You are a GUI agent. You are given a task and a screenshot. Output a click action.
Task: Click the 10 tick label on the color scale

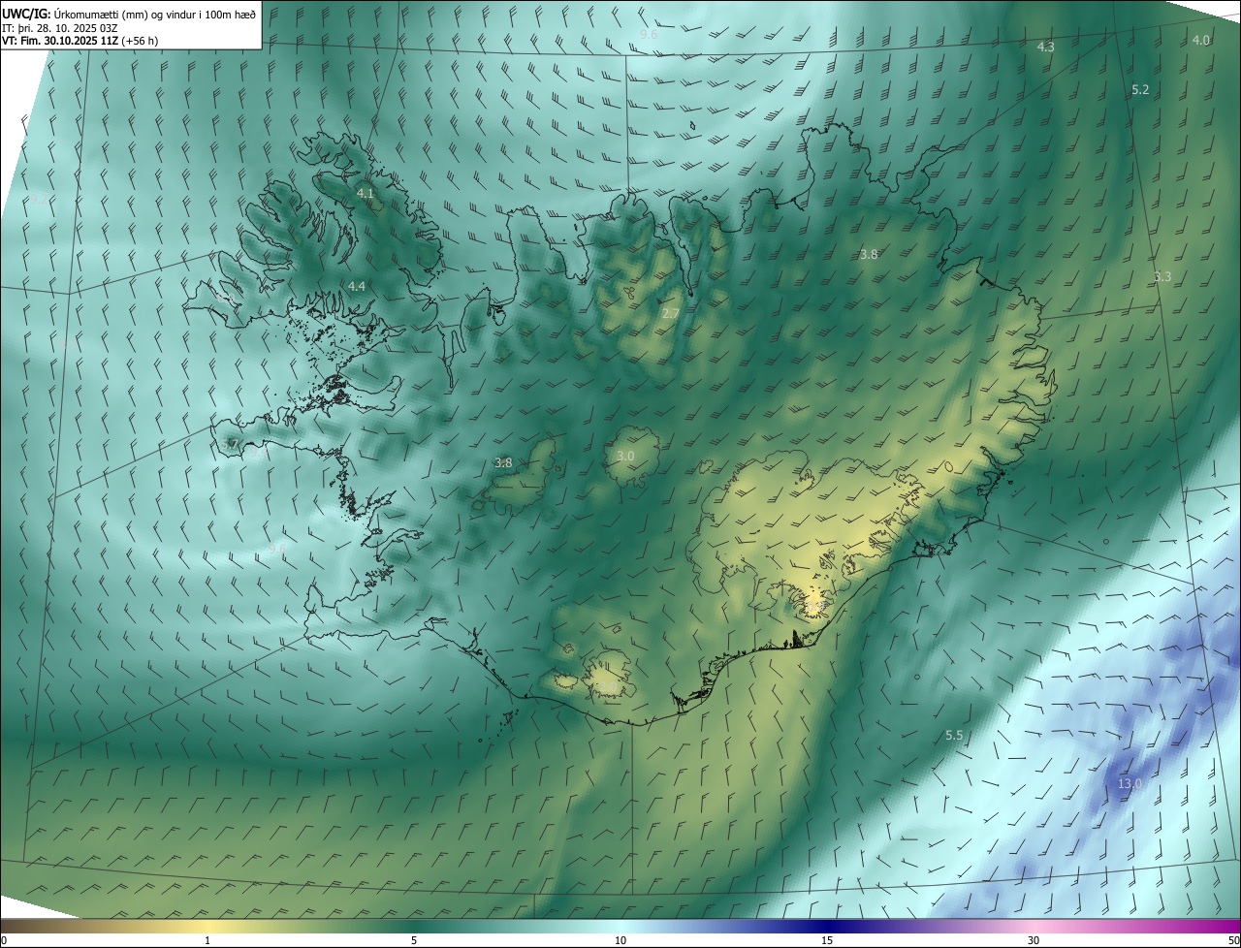(x=620, y=940)
